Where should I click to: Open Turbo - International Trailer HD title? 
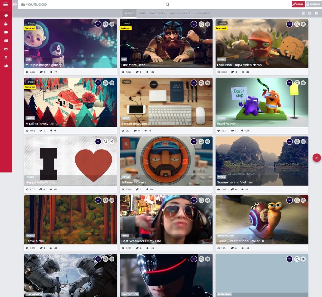(241, 241)
